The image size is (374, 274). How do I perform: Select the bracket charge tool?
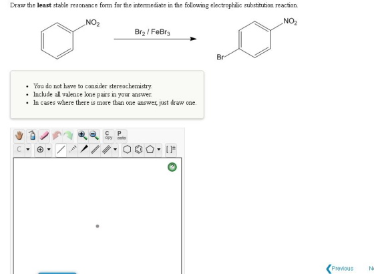coord(171,150)
